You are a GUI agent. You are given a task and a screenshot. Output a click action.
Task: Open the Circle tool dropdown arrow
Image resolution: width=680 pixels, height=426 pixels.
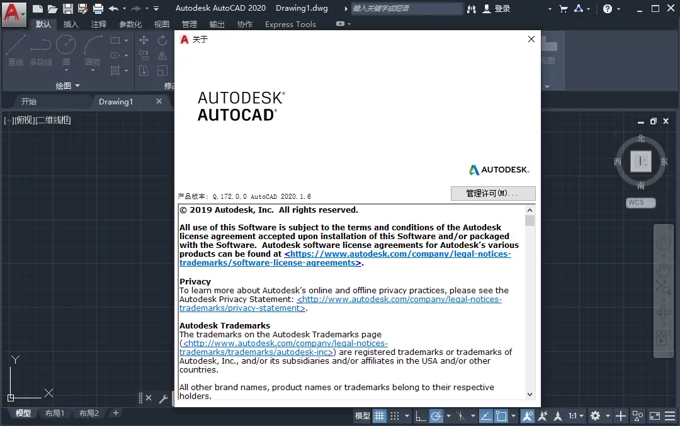[x=66, y=70]
